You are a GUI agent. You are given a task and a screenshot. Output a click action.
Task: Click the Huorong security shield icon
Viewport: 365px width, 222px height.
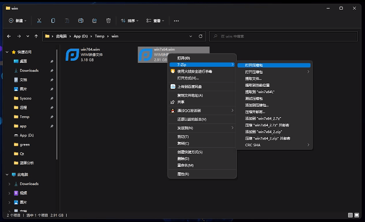173,71
